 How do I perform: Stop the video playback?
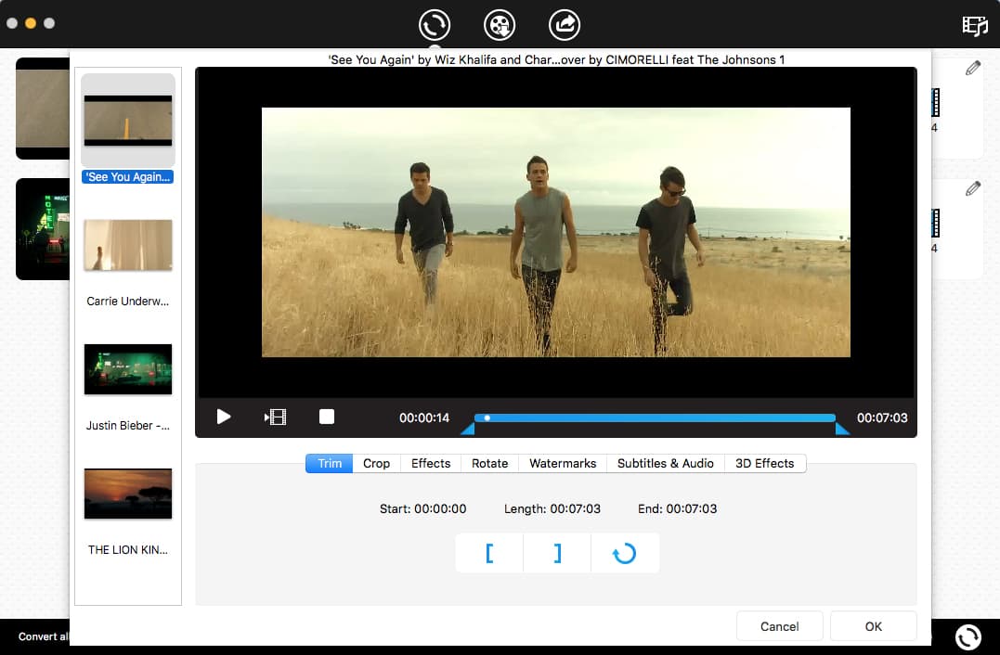(x=327, y=417)
